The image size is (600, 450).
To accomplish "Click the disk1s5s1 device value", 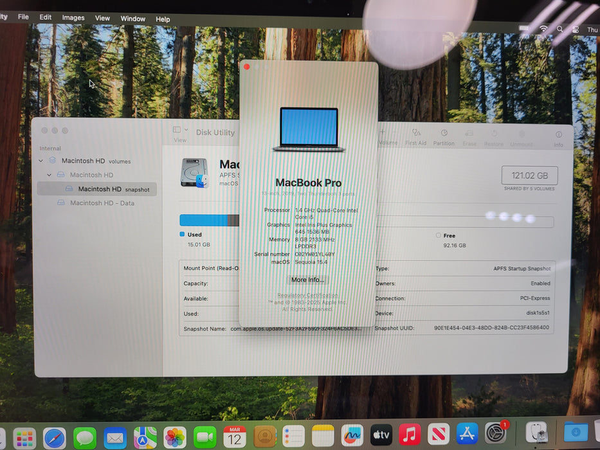I will tap(538, 312).
